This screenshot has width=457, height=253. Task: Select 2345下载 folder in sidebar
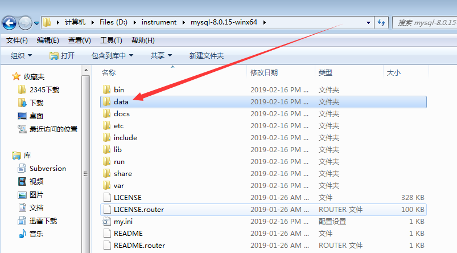(x=39, y=89)
